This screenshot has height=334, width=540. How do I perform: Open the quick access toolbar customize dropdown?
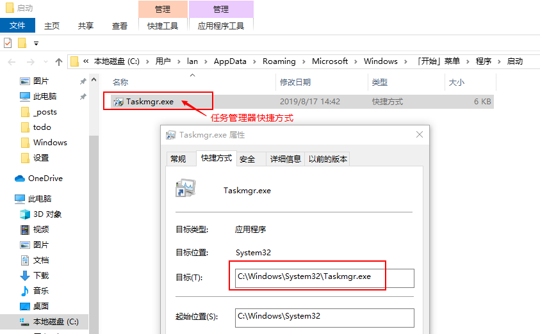click(x=36, y=44)
